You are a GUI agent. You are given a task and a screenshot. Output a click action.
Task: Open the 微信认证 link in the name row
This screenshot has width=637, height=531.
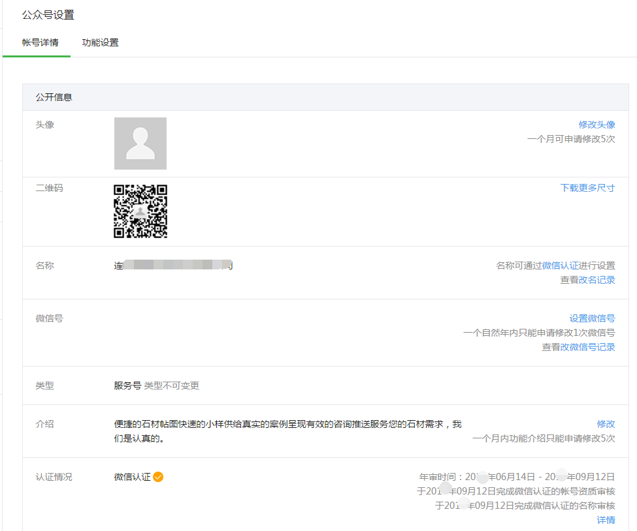560,265
